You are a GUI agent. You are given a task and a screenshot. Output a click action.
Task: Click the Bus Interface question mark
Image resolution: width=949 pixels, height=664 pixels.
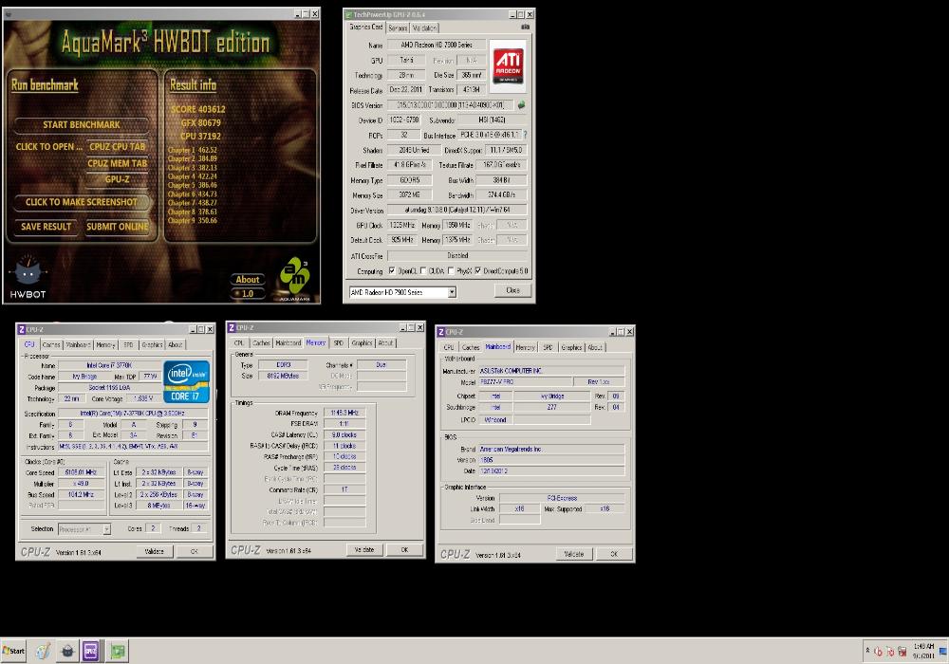525,135
